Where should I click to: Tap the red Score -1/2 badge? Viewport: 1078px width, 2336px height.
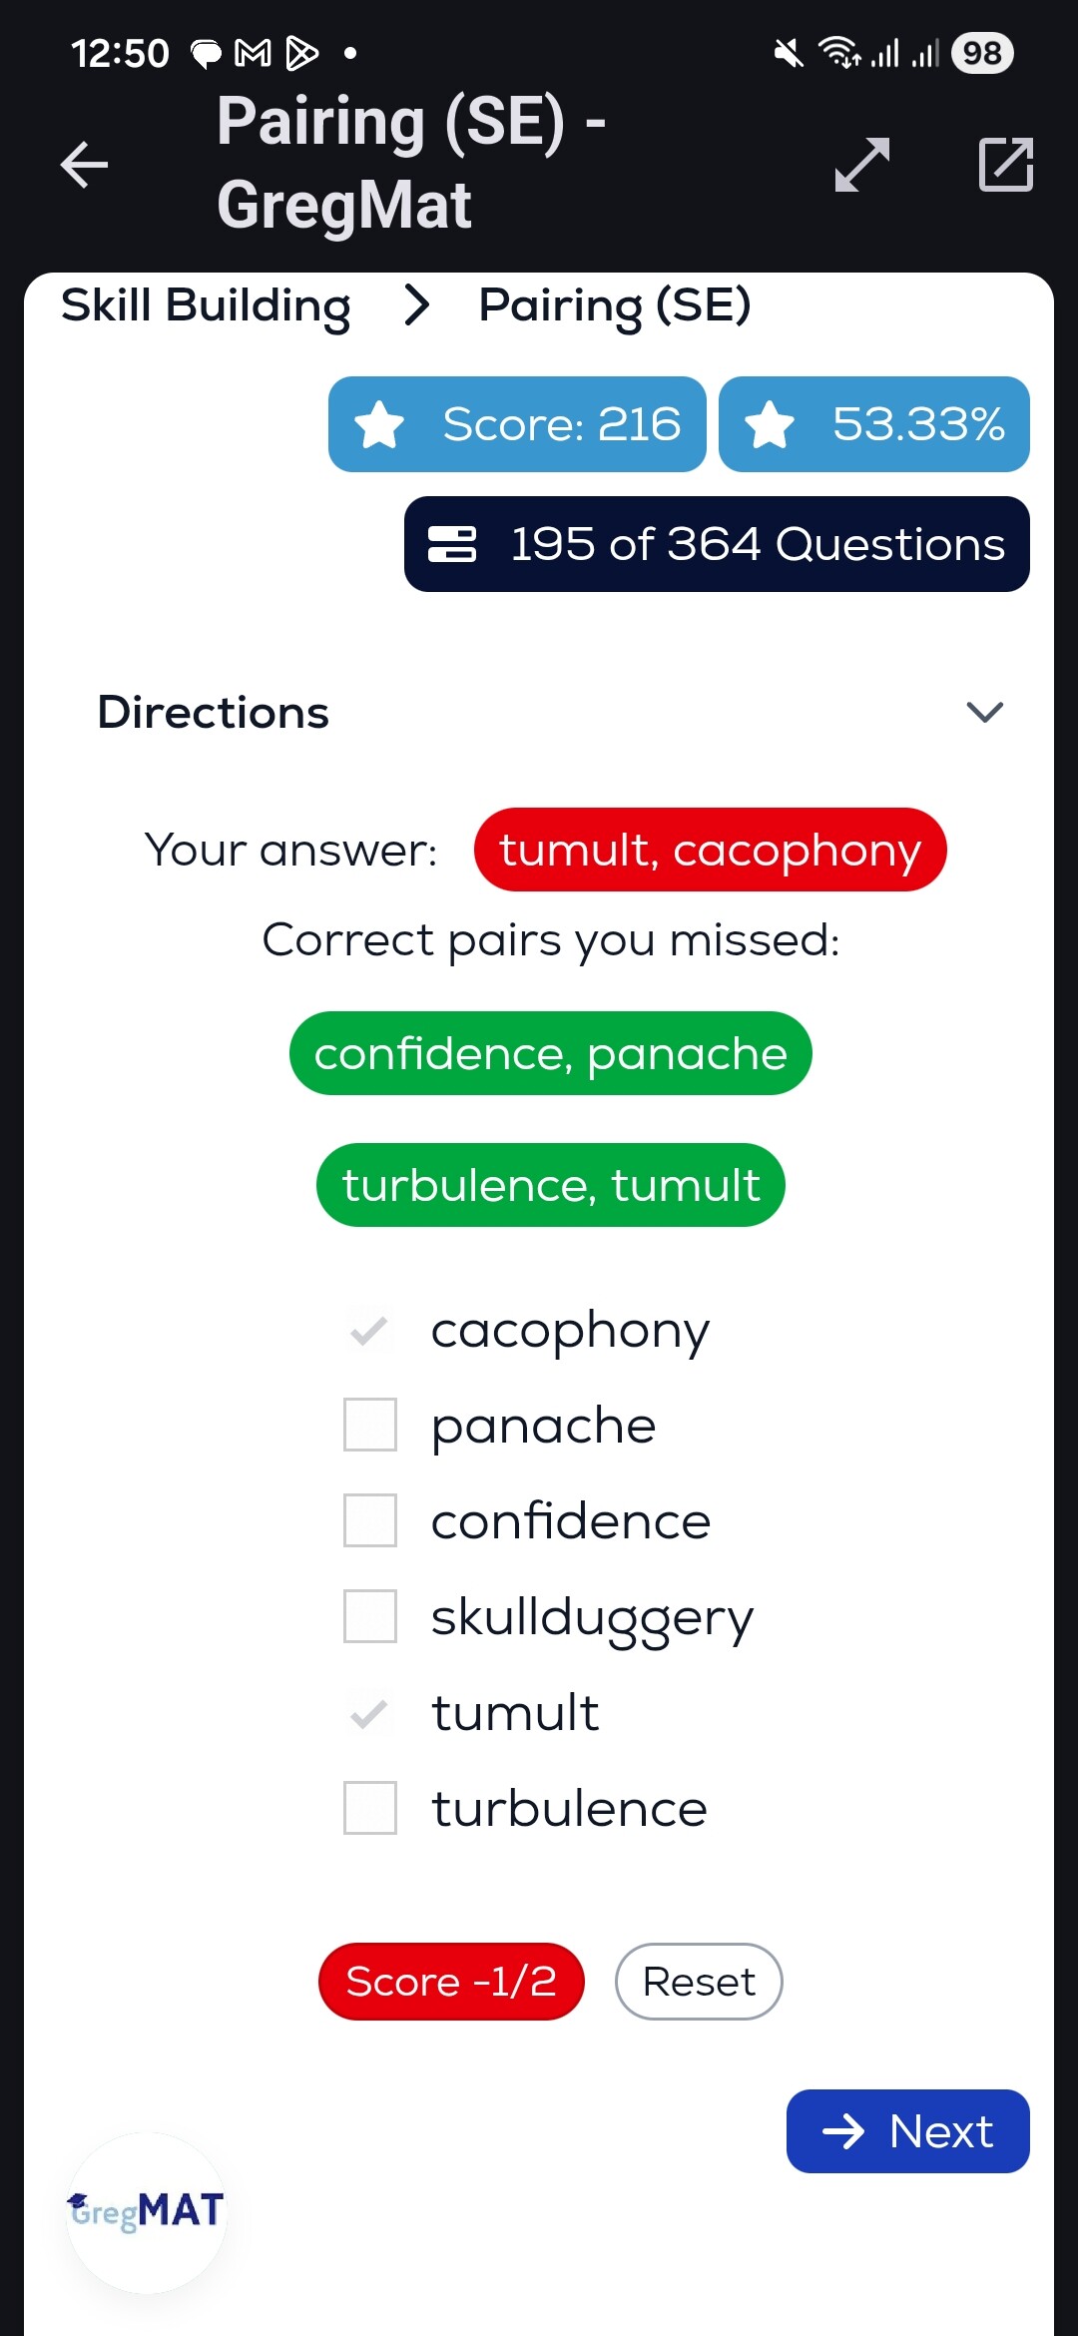(x=451, y=1982)
